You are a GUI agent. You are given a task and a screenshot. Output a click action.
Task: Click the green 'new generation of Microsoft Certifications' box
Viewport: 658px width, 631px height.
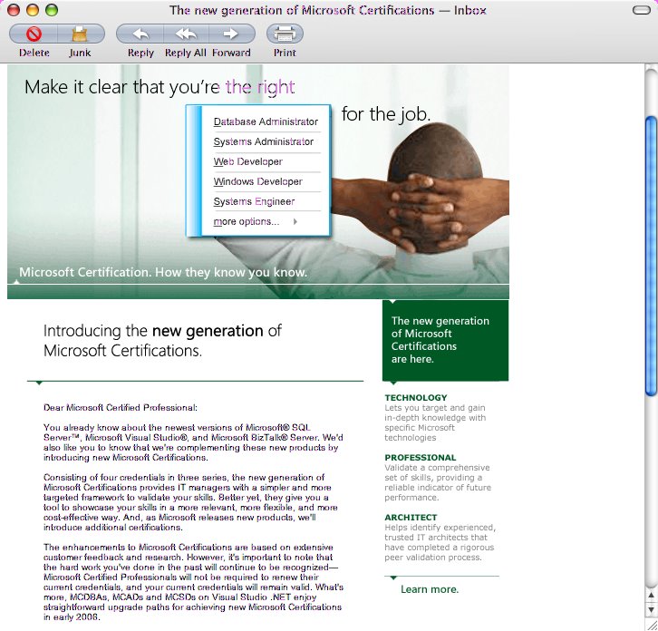[x=445, y=341]
